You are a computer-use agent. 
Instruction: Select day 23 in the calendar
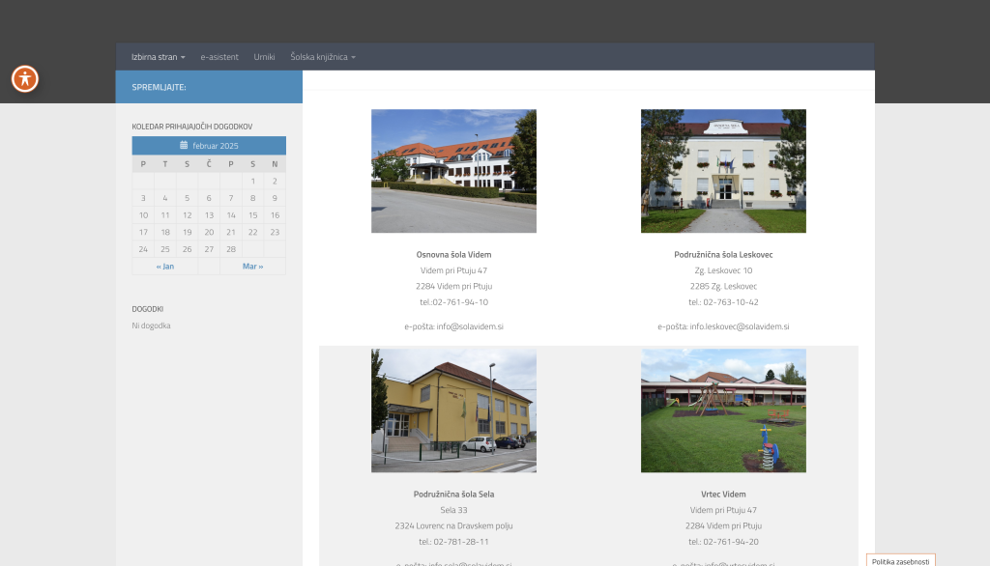[275, 232]
